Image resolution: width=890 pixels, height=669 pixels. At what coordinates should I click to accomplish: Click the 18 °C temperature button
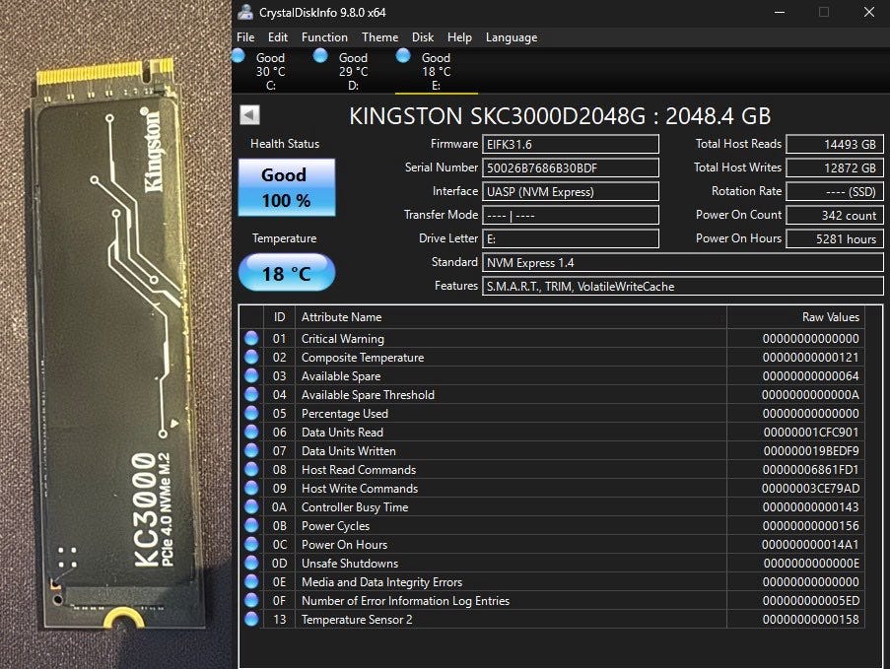pos(287,273)
